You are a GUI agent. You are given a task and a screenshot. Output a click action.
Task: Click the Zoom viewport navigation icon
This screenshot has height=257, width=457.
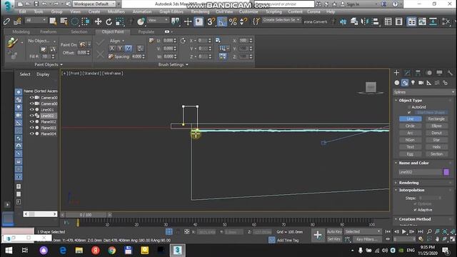tap(429, 231)
